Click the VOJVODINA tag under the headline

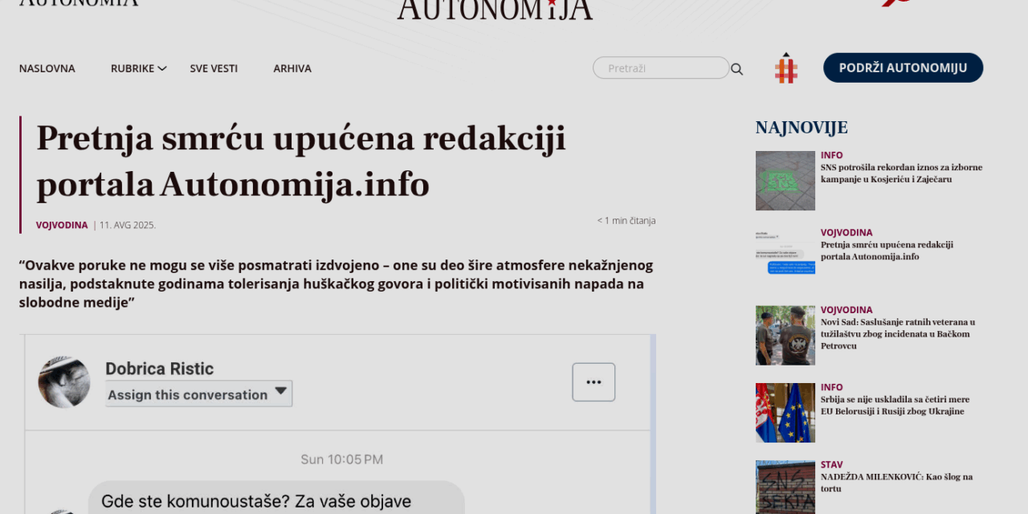pyautogui.click(x=61, y=225)
